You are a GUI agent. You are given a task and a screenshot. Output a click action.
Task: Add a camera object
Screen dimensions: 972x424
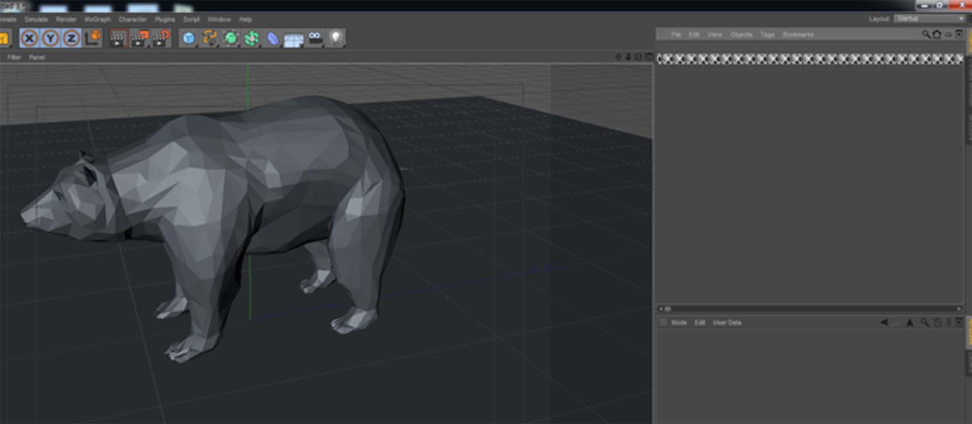coord(315,39)
